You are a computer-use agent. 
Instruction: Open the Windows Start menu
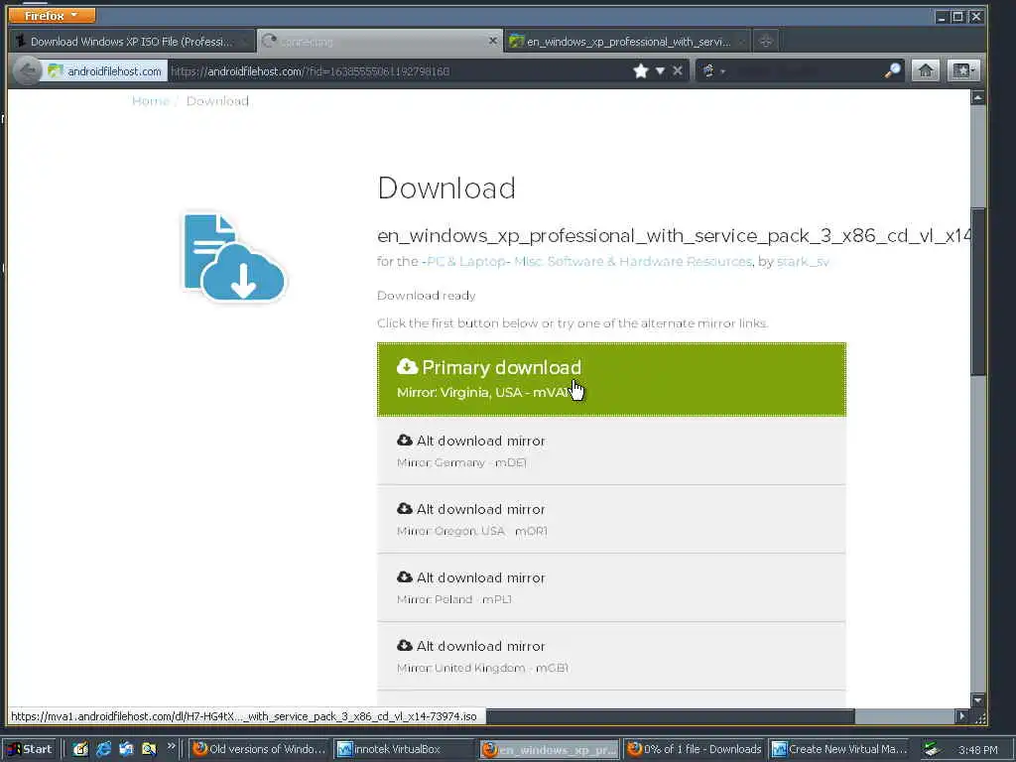30,749
